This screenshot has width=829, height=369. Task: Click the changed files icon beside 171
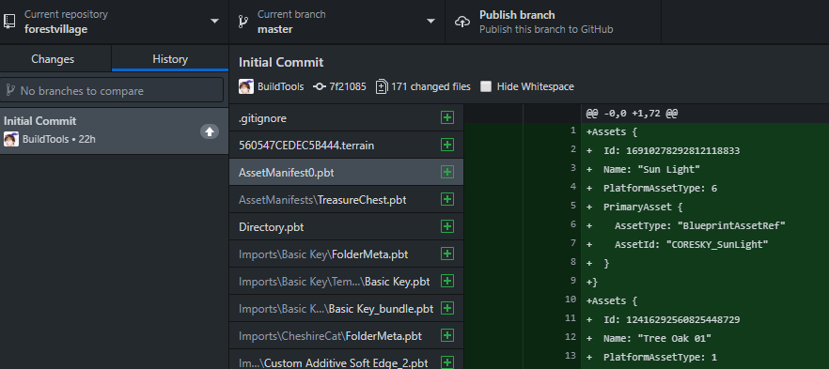pyautogui.click(x=382, y=86)
